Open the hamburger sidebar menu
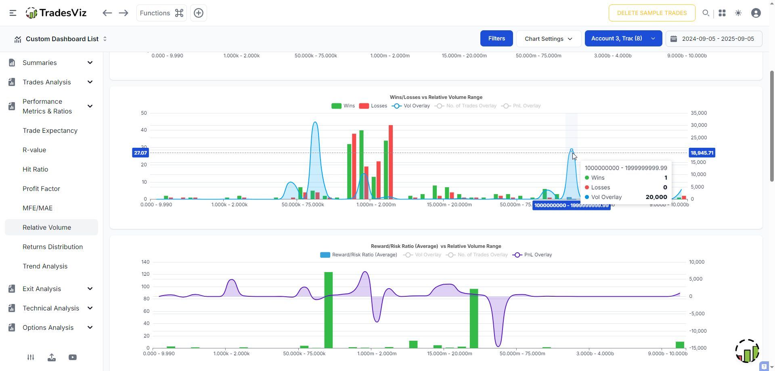Image resolution: width=775 pixels, height=371 pixels. [x=13, y=13]
